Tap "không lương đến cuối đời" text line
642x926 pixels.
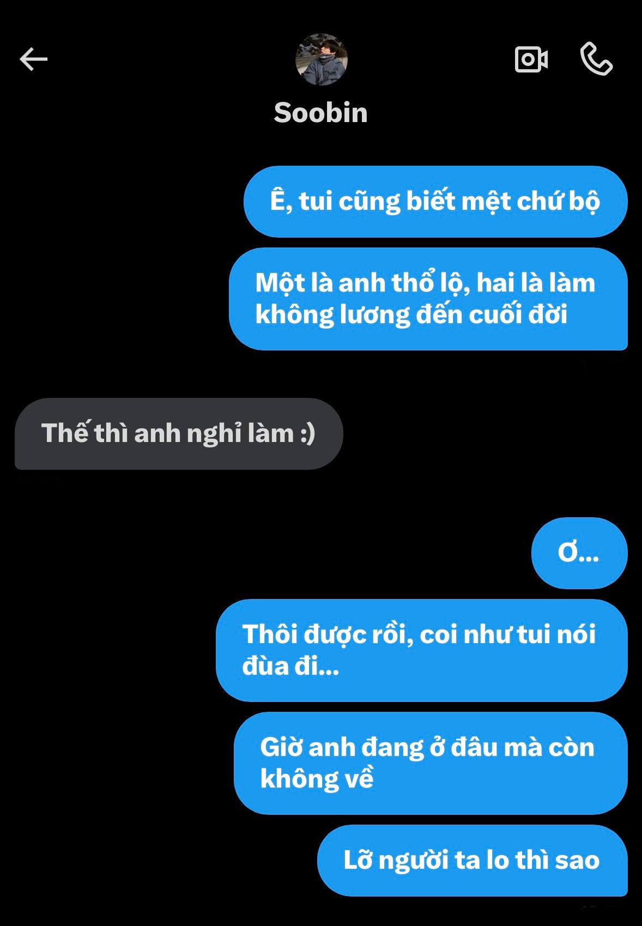(x=411, y=314)
